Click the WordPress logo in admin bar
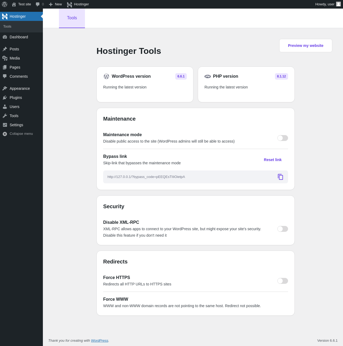 pos(5,4)
